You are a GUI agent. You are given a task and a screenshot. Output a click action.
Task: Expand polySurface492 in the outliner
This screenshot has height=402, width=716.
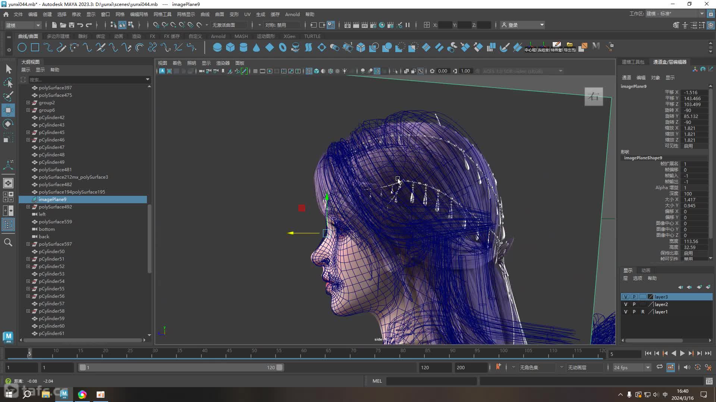[28, 207]
